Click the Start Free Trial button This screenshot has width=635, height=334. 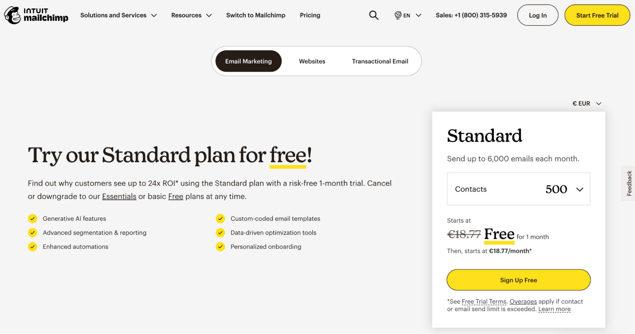597,15
